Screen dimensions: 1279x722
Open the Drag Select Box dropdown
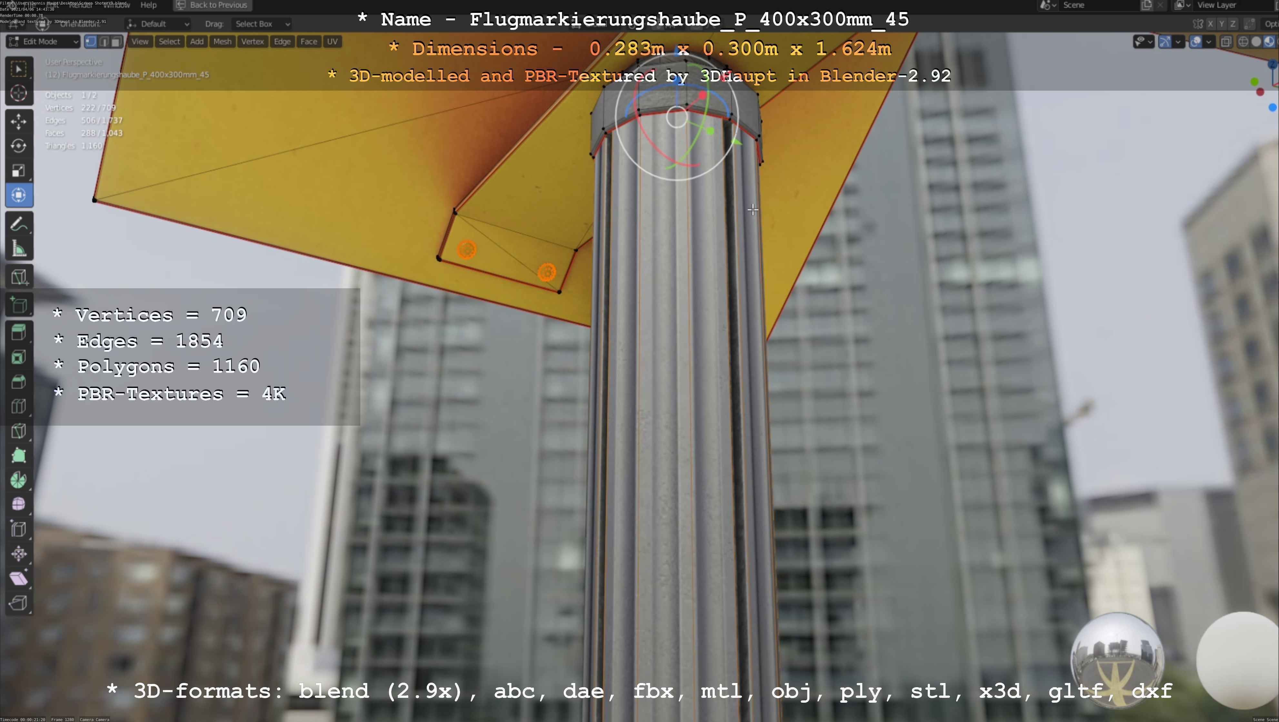(x=261, y=24)
